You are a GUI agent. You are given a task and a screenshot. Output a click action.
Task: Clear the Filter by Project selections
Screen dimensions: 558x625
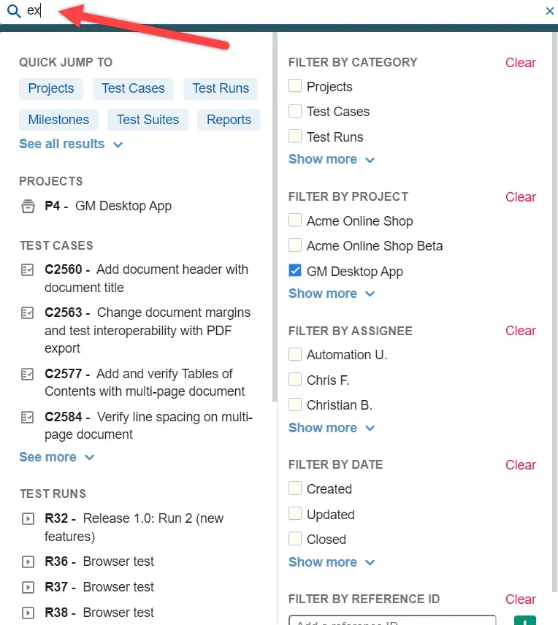click(x=520, y=197)
